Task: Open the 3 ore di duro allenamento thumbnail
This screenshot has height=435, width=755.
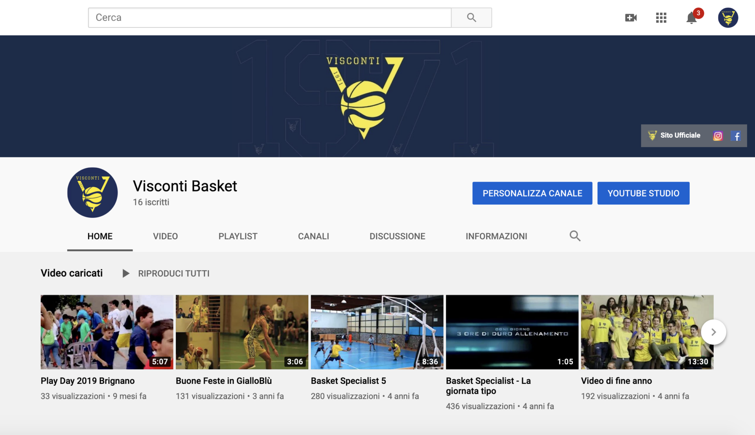Action: (512, 332)
